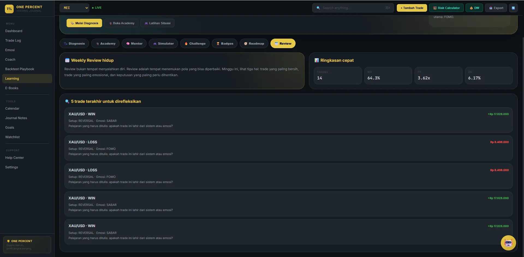Open the robot chat assistant bubble
The image size is (524, 257).
(508, 243)
